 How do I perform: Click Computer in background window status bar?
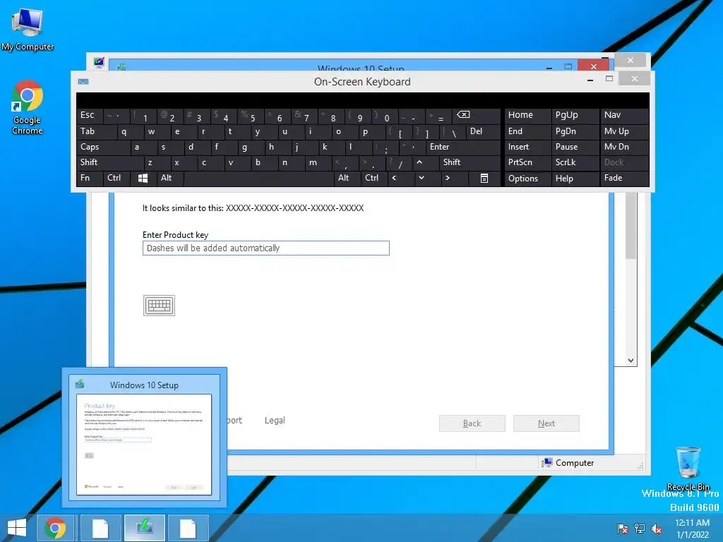pyautogui.click(x=568, y=463)
